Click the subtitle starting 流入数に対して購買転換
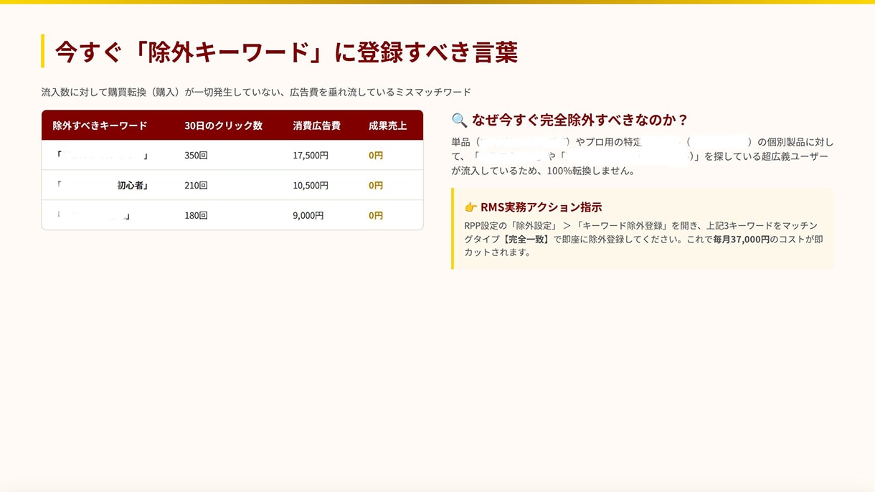This screenshot has height=492, width=875. click(x=256, y=93)
